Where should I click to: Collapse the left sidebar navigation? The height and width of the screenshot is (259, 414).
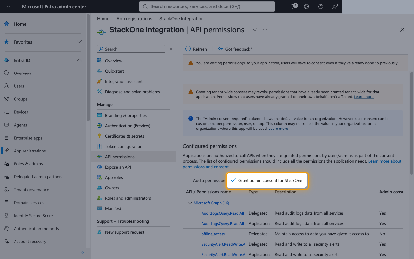click(83, 253)
